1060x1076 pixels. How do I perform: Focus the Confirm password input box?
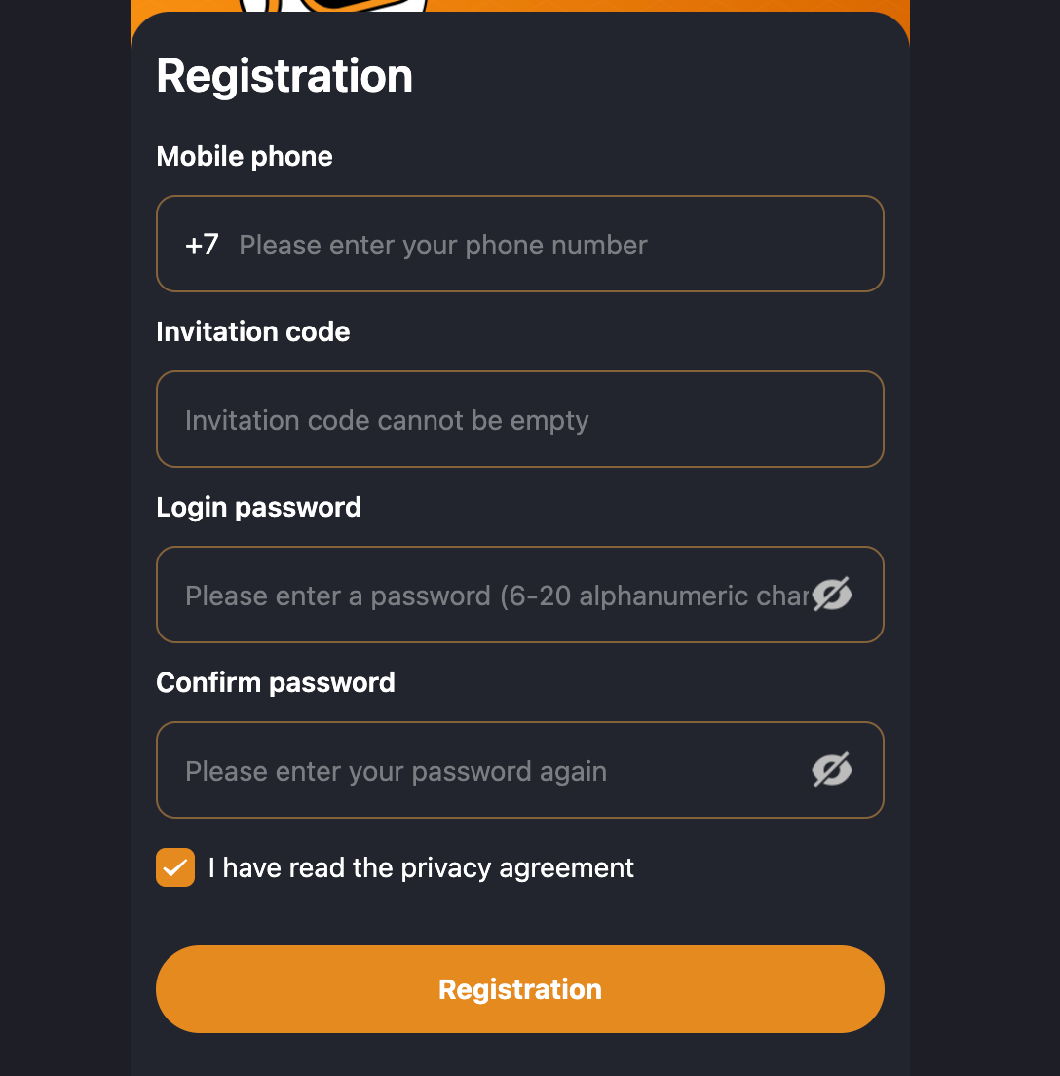tap(487, 771)
